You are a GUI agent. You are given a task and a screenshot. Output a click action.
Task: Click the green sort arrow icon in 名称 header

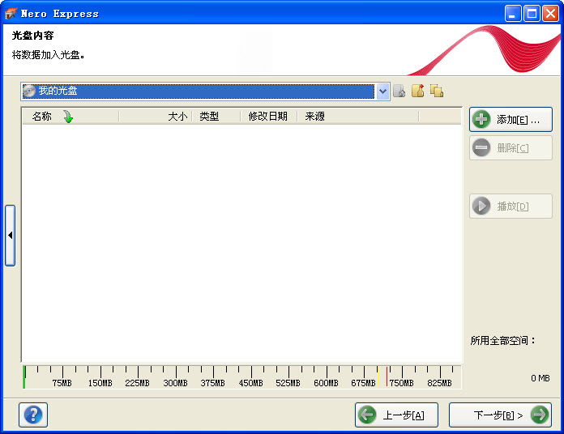[68, 117]
